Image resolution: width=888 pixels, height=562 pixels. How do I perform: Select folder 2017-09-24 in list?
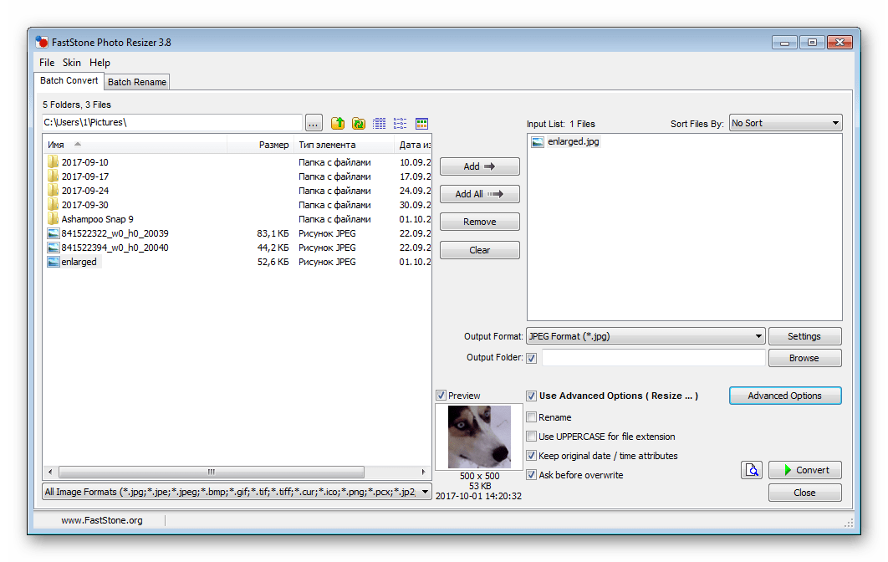click(x=85, y=191)
